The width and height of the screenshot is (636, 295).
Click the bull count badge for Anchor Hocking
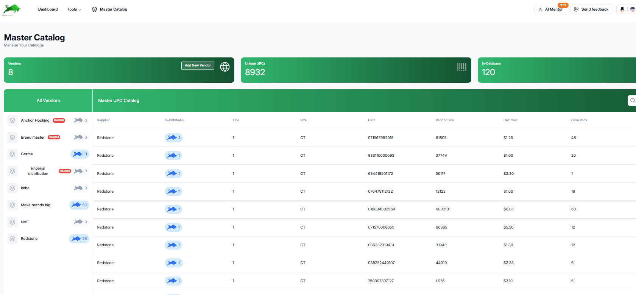coord(80,120)
